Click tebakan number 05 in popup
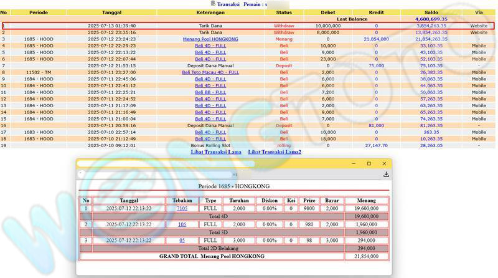Screen dimensions: 498x278 pyautogui.click(x=182, y=240)
